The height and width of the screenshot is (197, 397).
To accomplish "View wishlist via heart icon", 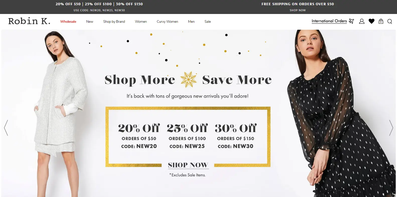I will [x=371, y=21].
